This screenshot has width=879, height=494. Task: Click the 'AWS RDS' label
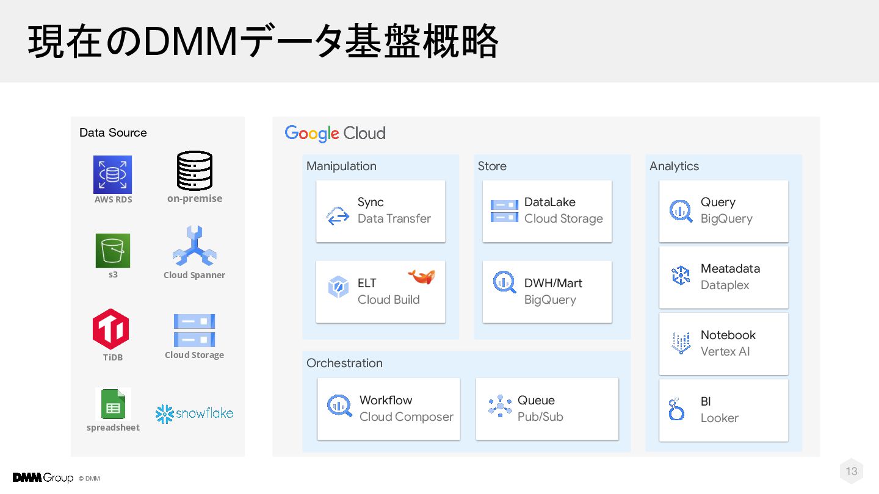(x=113, y=199)
